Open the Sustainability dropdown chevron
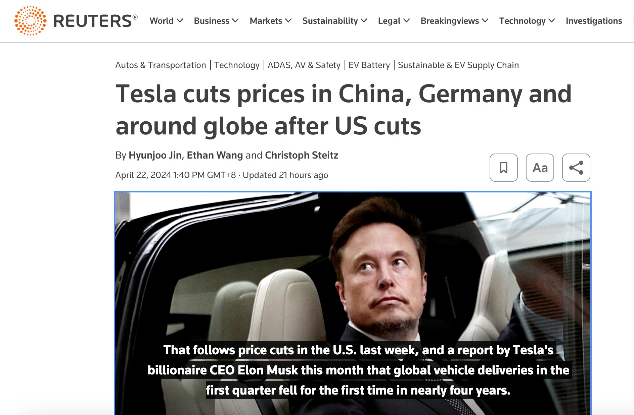 [364, 21]
